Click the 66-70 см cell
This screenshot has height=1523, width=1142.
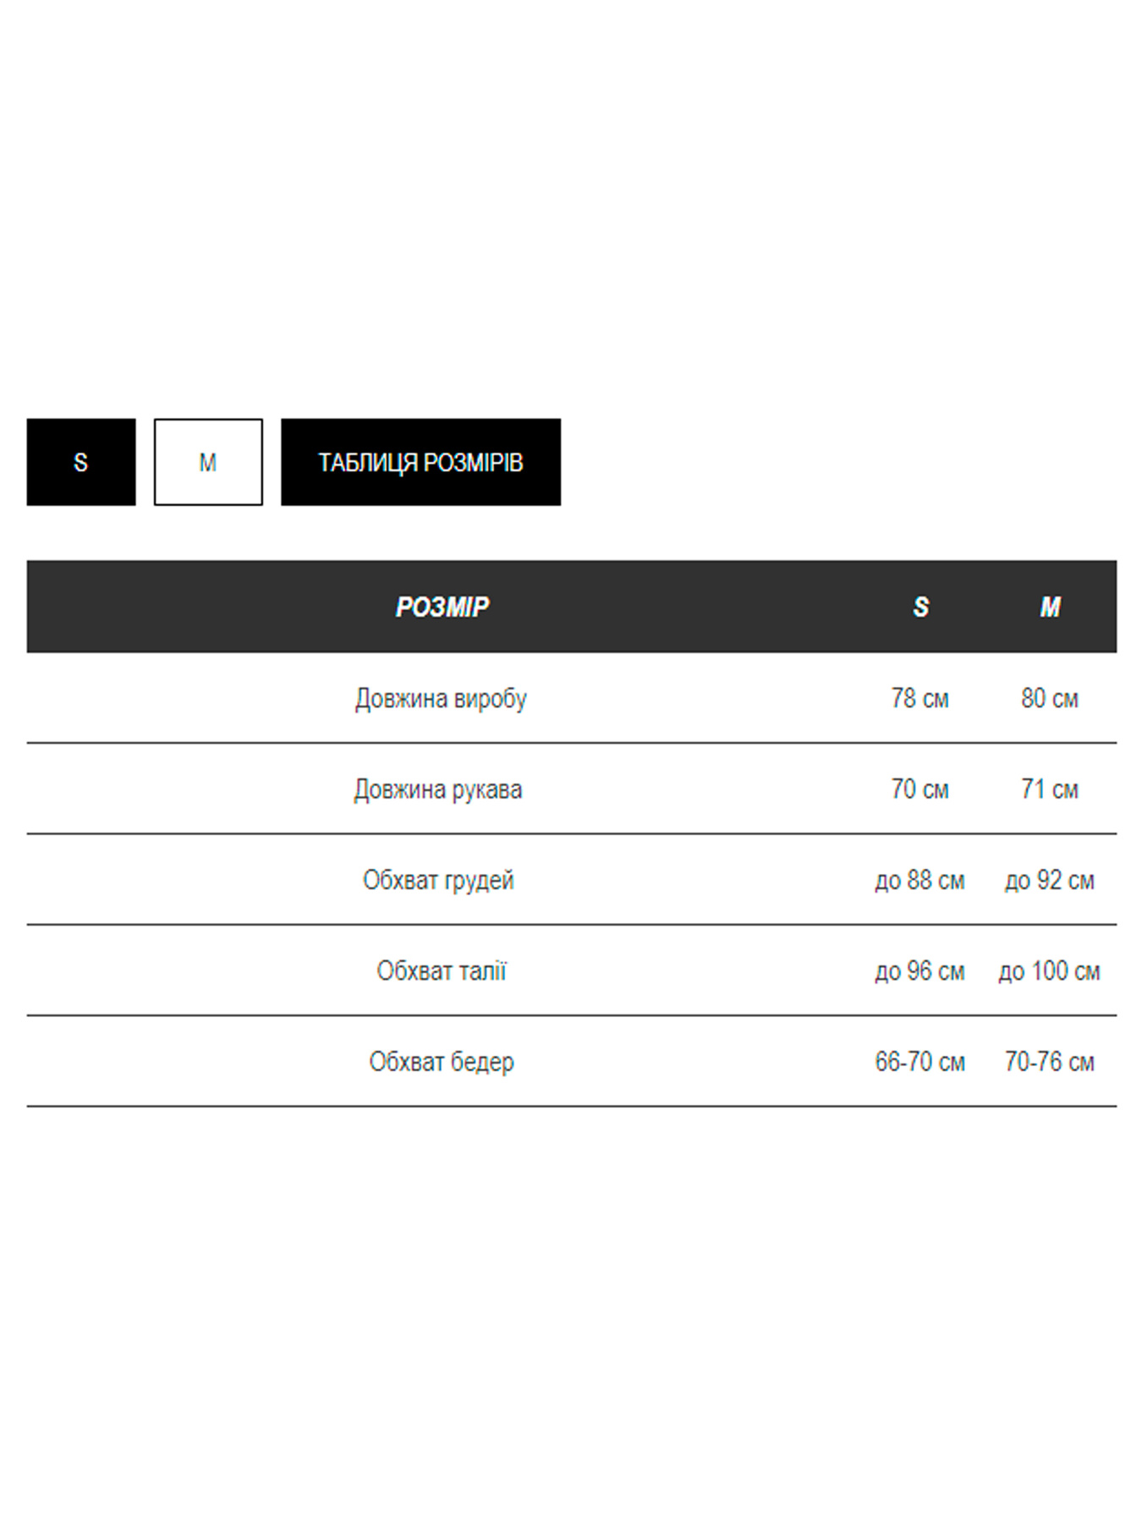(920, 1061)
